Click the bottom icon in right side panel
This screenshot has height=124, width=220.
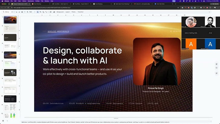[216, 73]
